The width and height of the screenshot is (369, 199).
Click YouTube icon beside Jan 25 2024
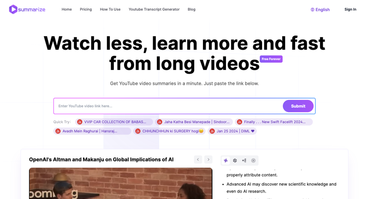[212, 131]
